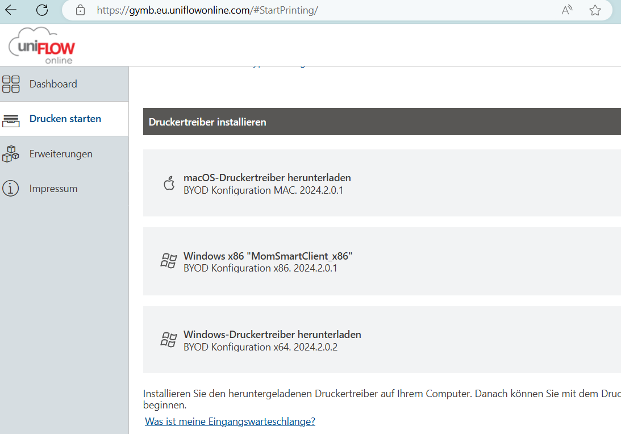Screen dimensions: 621x434
Task: View site information via the lock icon
Action: click(x=80, y=10)
